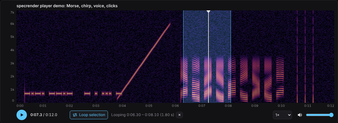Click the 1k frequency axis label

(x=12, y=90)
